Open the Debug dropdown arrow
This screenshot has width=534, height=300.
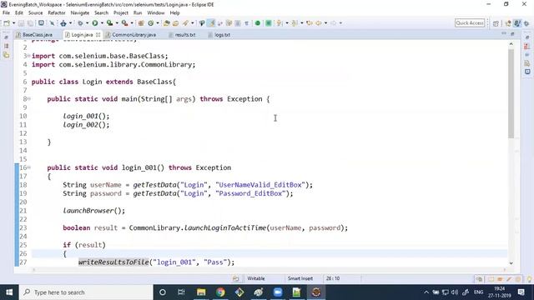(x=87, y=23)
